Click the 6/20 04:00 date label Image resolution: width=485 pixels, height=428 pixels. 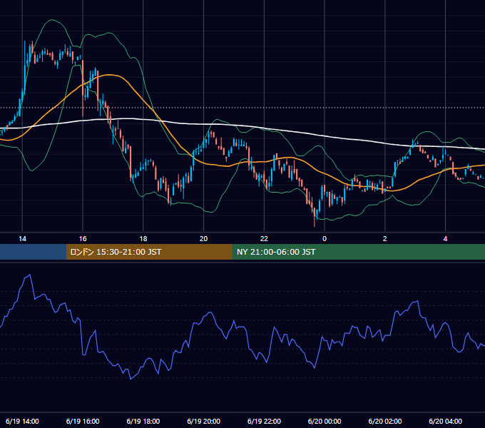[445, 421]
